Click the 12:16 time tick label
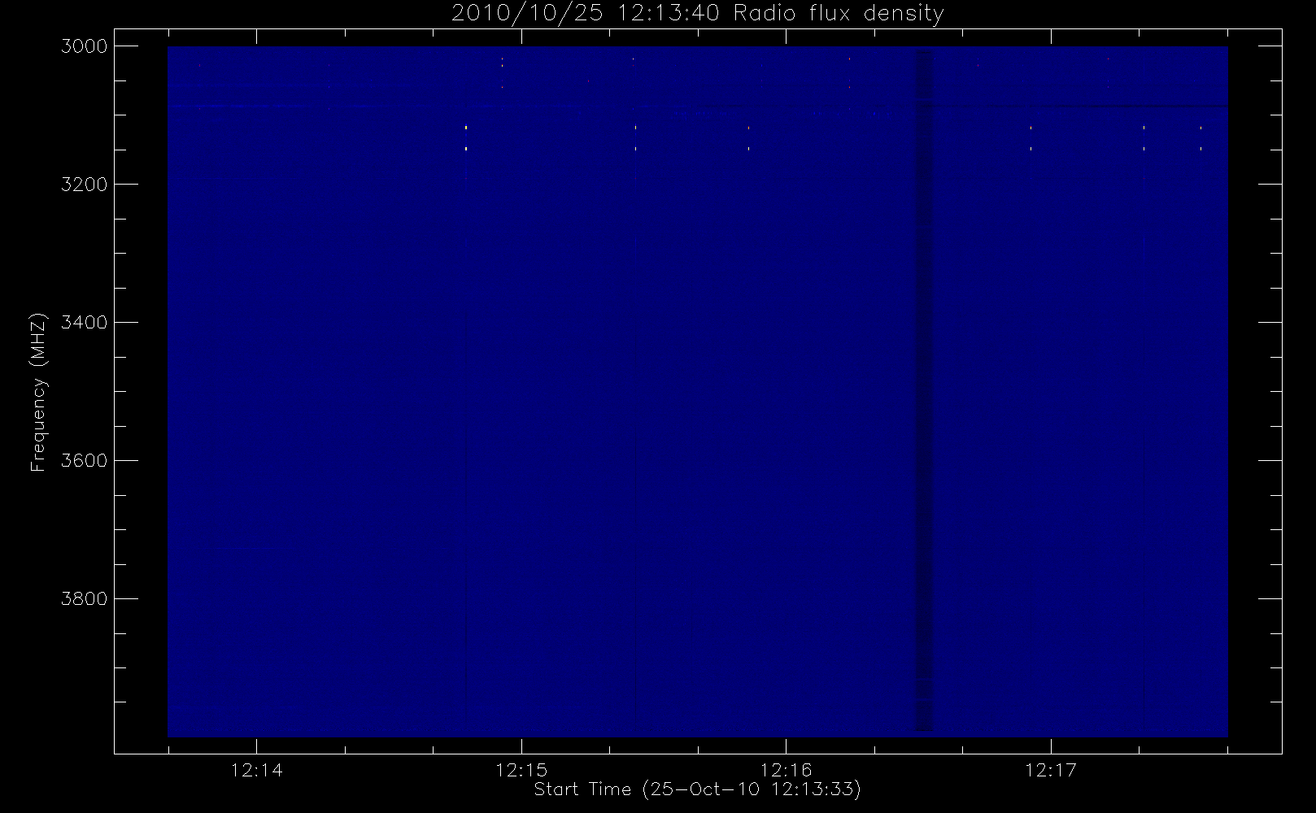Image resolution: width=1316 pixels, height=813 pixels. [x=786, y=770]
